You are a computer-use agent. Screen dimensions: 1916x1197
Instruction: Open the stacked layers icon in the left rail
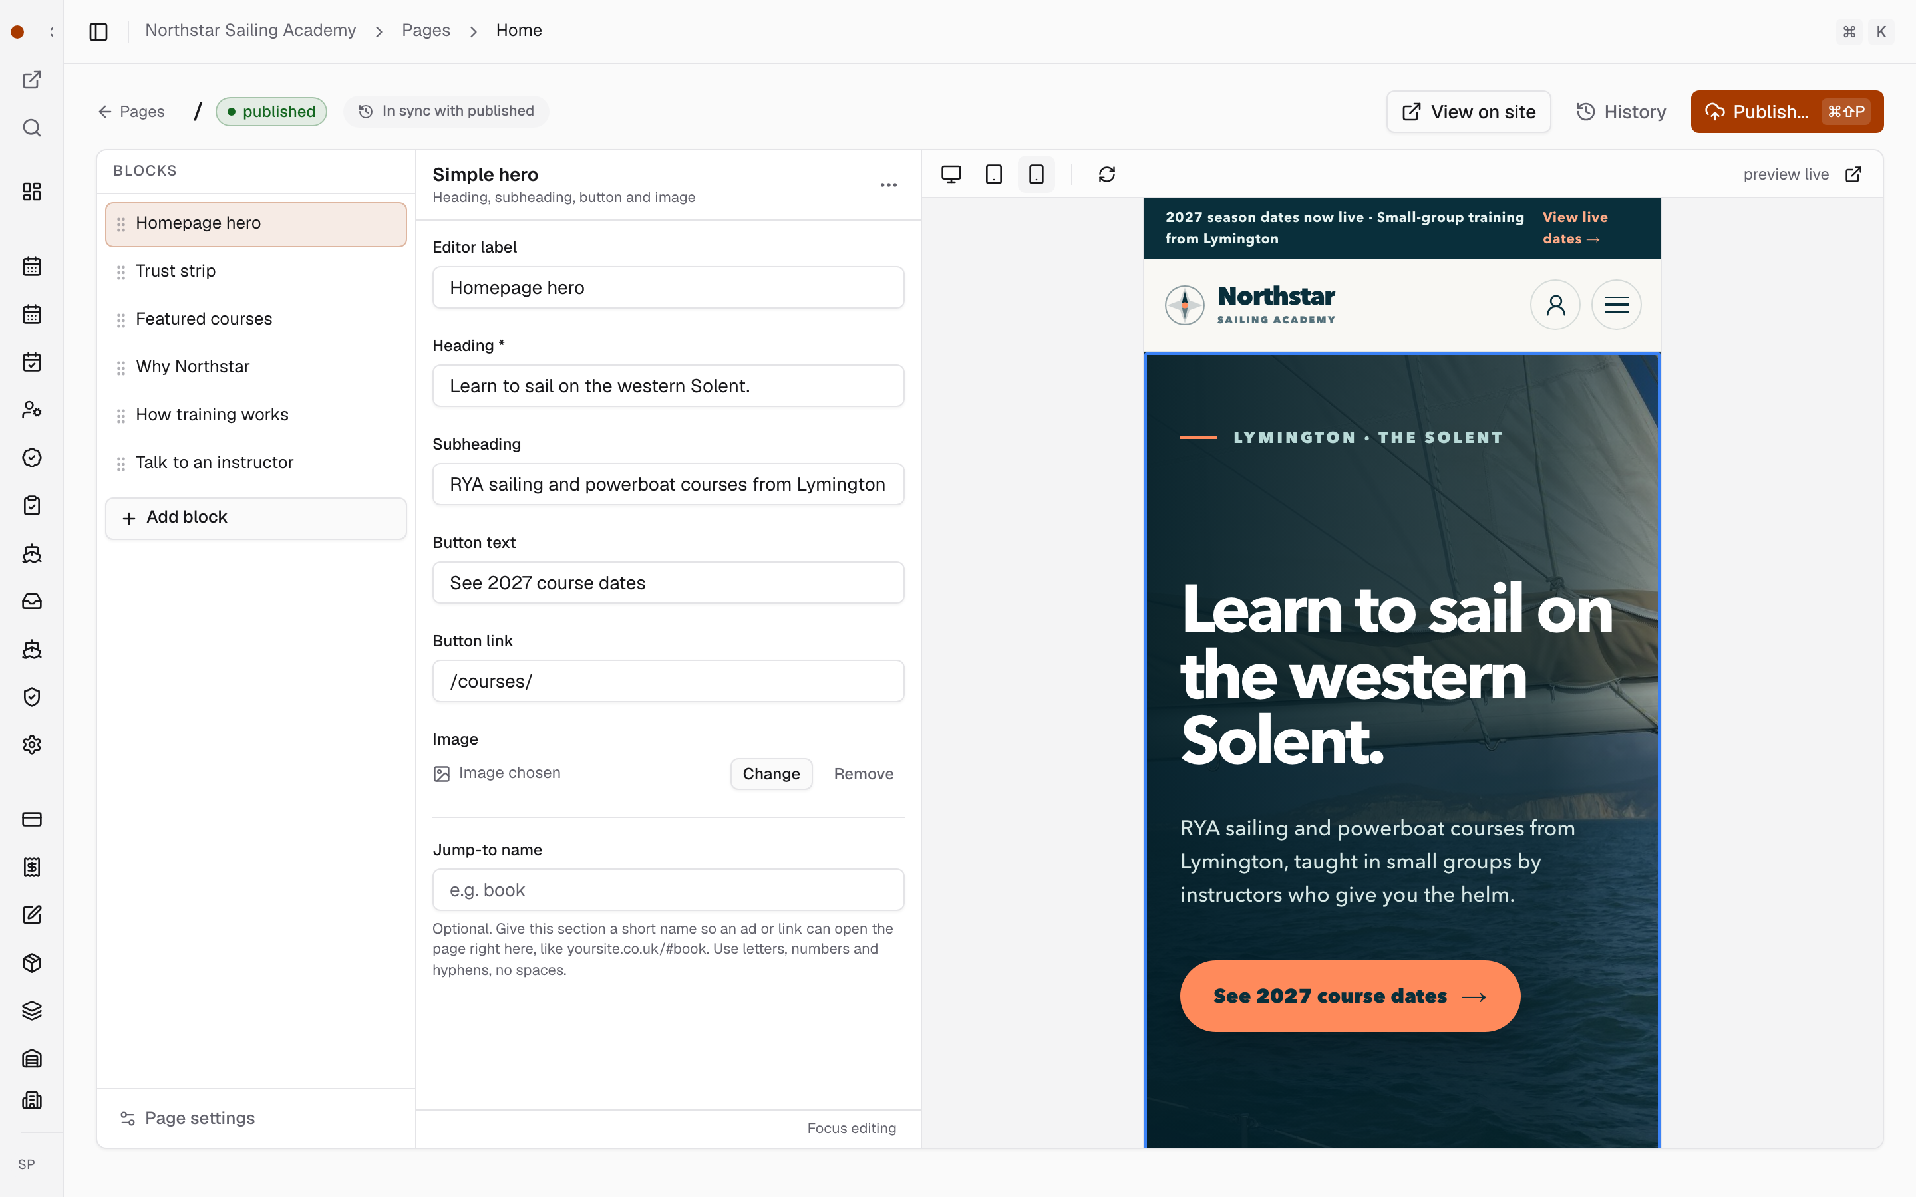pos(32,1011)
